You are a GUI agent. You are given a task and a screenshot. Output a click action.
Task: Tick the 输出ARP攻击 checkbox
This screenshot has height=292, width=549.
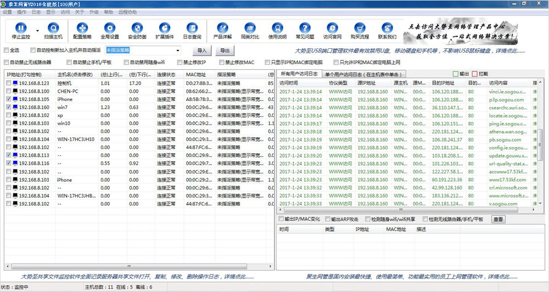pyautogui.click(x=326, y=219)
